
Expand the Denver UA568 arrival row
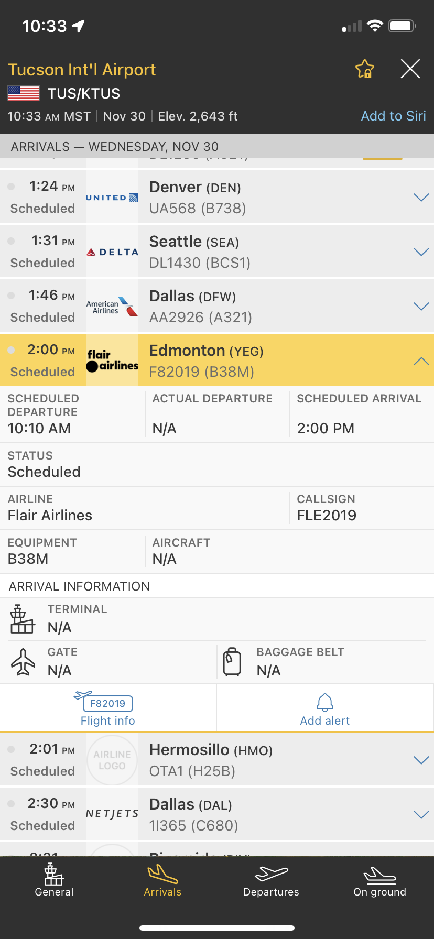click(x=421, y=198)
